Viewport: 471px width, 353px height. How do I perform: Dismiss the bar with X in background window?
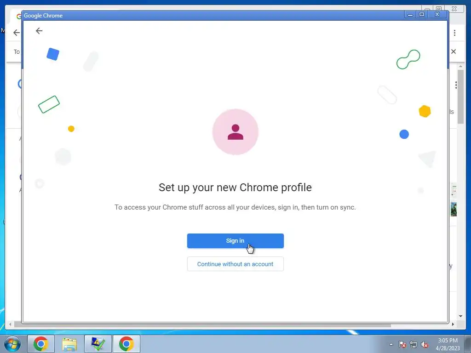coord(454,51)
